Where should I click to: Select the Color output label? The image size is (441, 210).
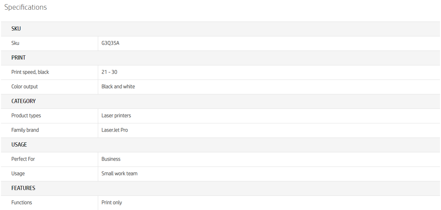click(x=24, y=87)
